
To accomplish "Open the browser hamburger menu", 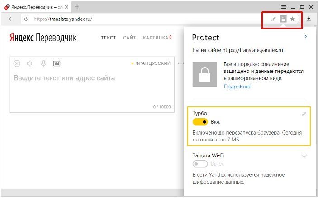I will tap(284, 7).
